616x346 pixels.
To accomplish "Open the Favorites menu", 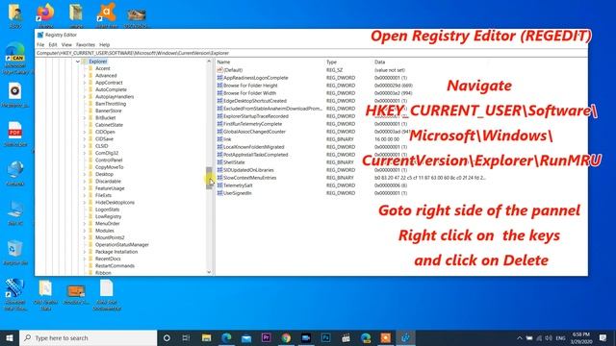I will point(86,45).
